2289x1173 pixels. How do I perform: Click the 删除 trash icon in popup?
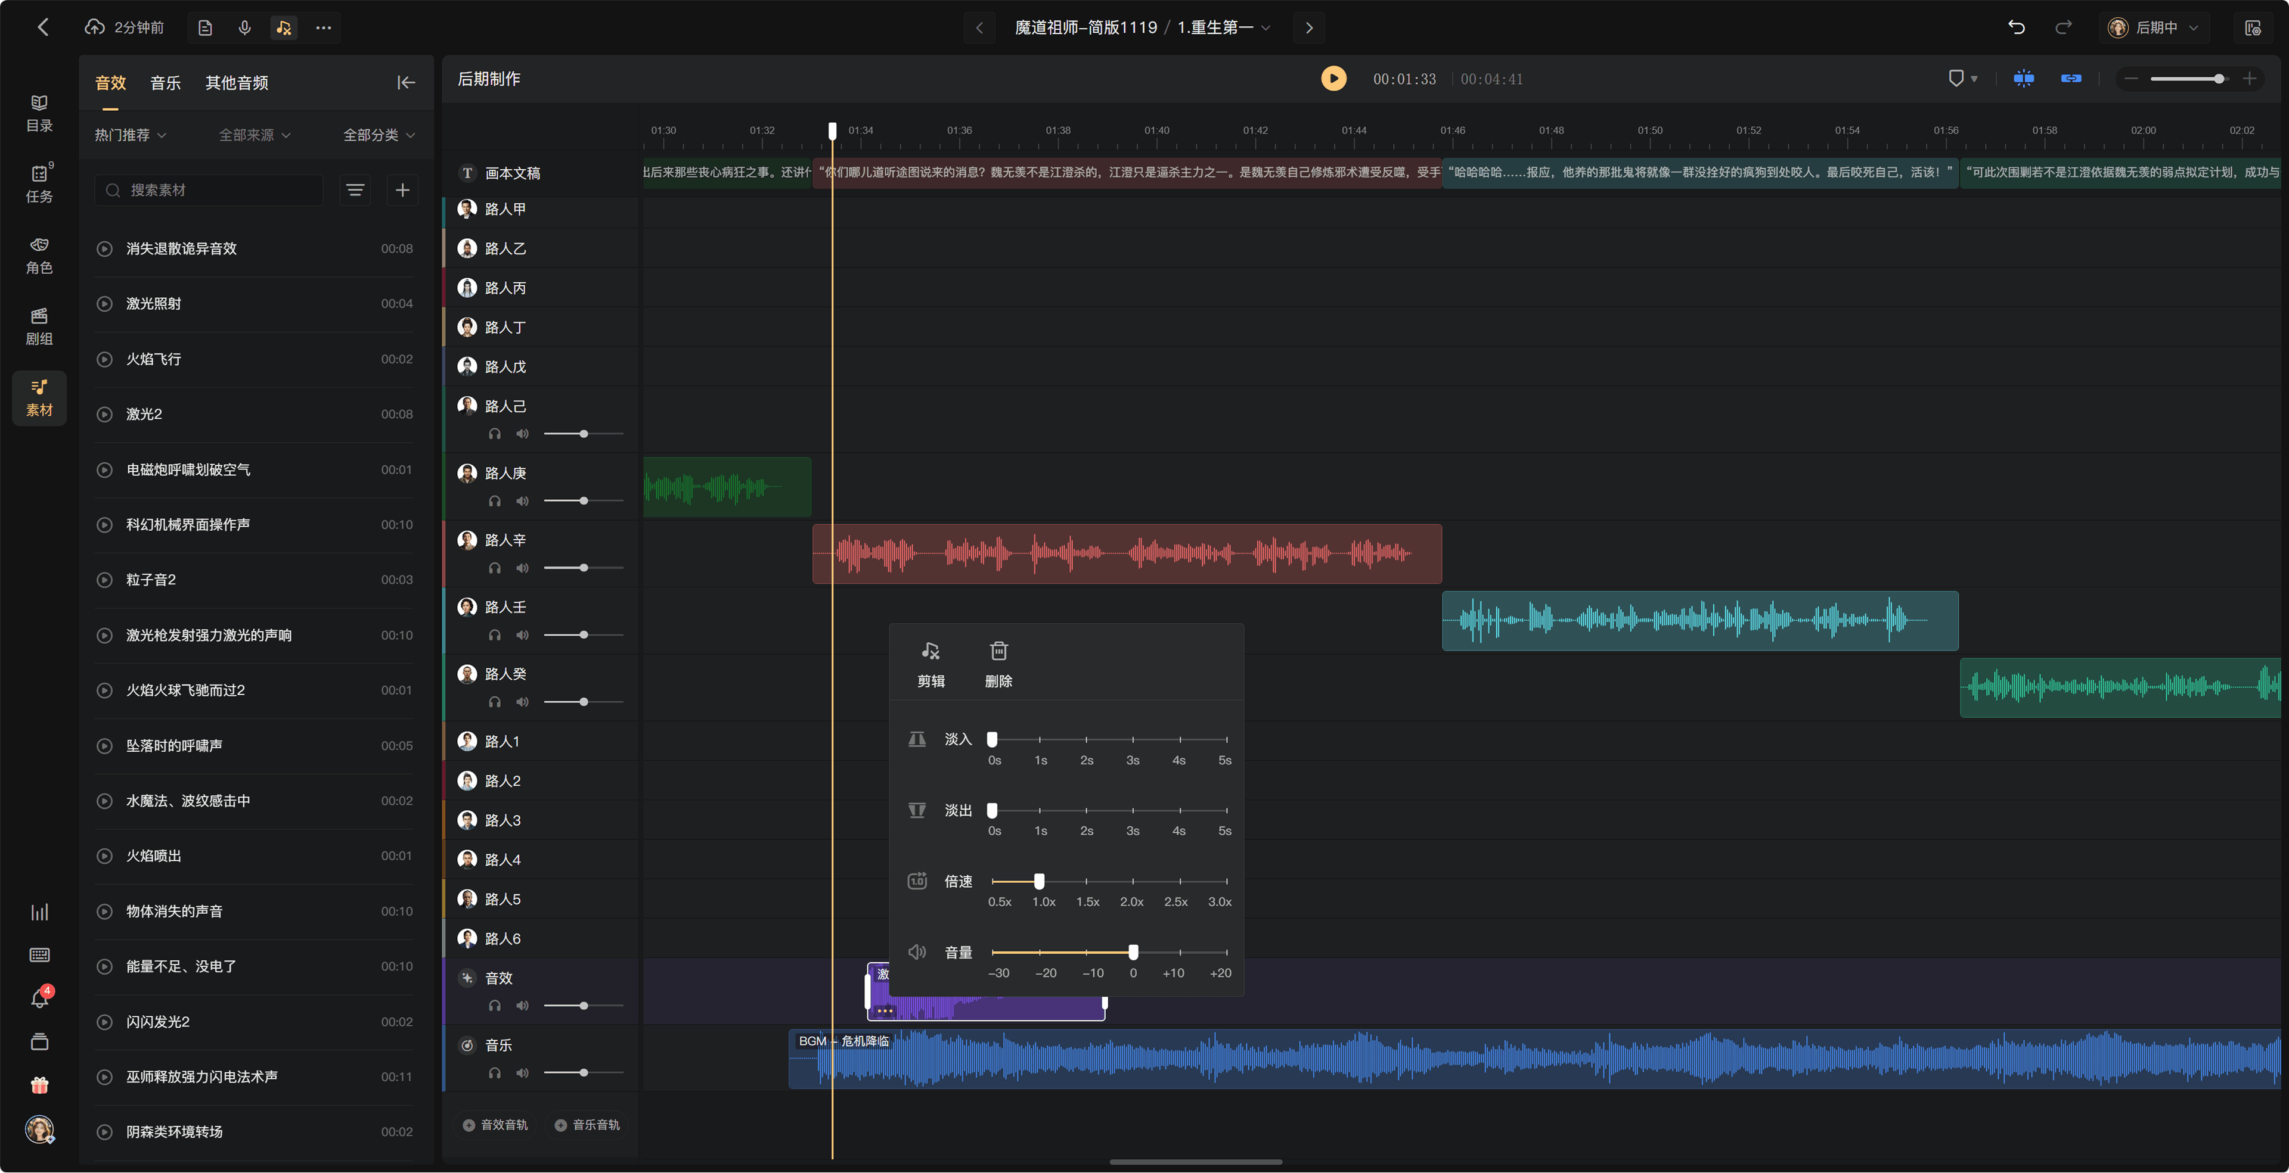point(998,651)
